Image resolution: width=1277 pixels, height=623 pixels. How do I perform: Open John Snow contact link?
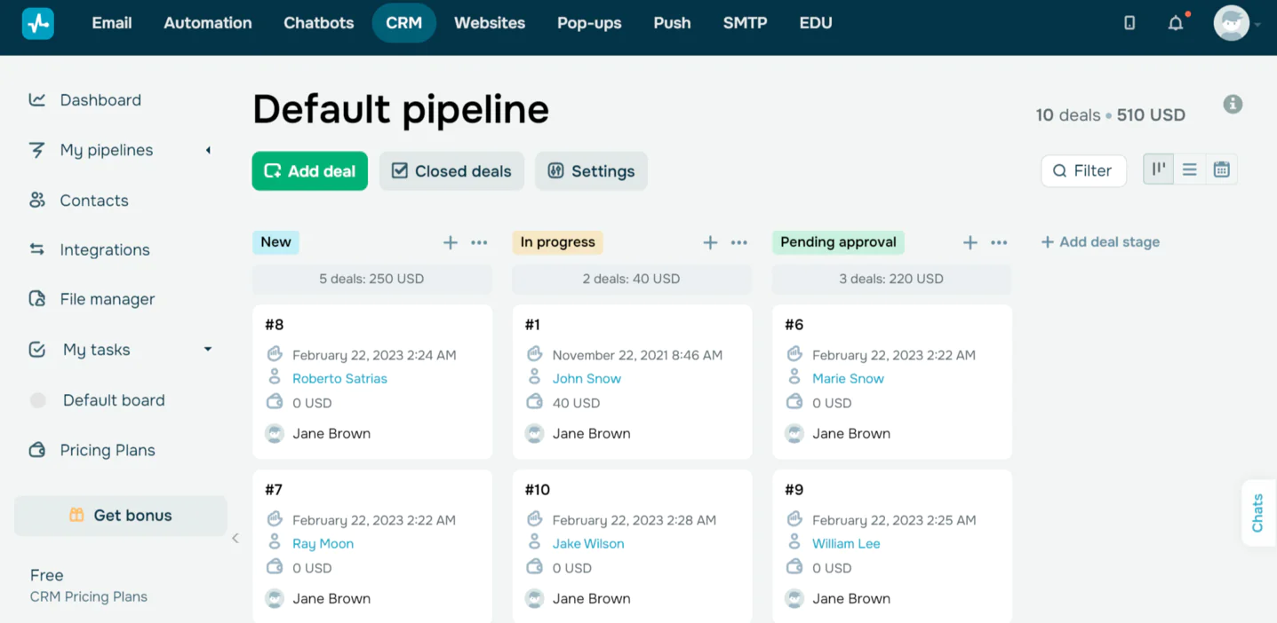[x=587, y=378]
